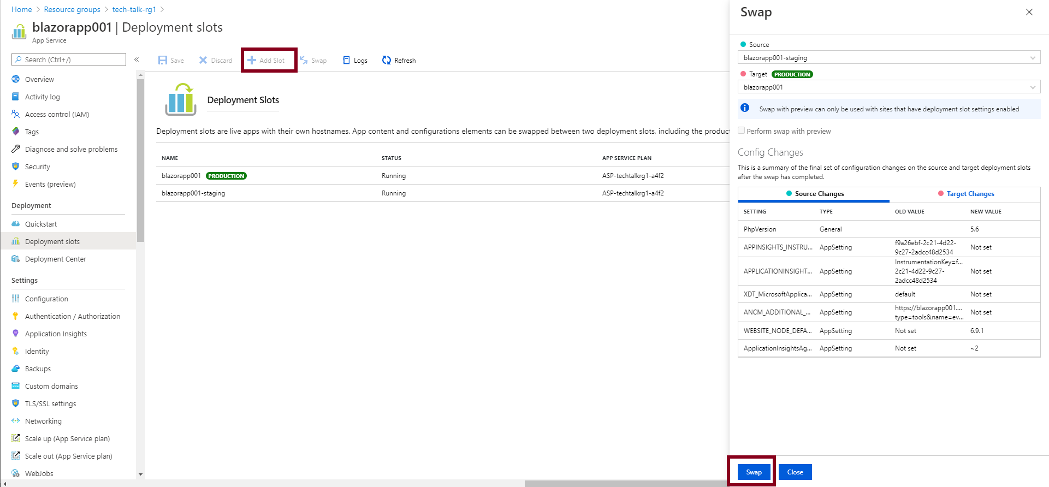1049x487 pixels.
Task: Click the Backups cloud icon
Action: click(16, 369)
